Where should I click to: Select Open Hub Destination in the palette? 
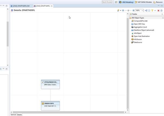tap(140, 36)
